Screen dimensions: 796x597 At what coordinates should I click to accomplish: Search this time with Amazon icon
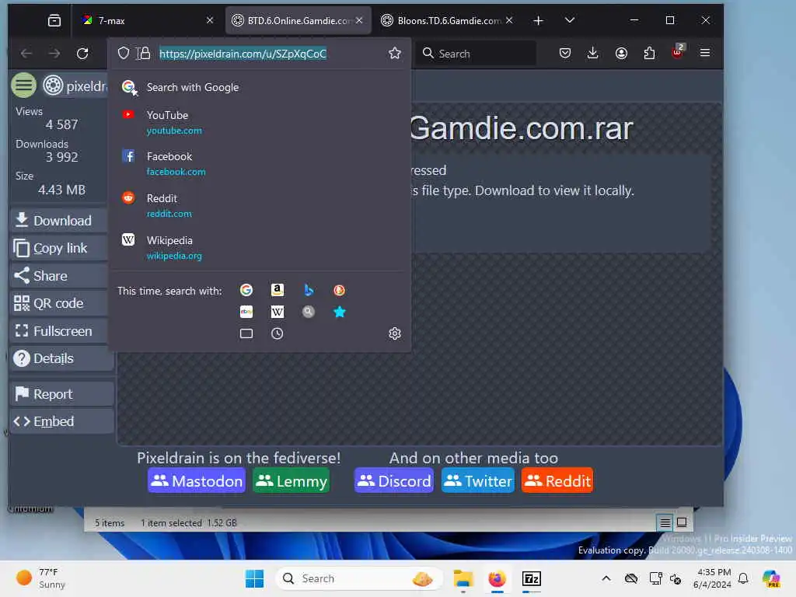click(278, 290)
